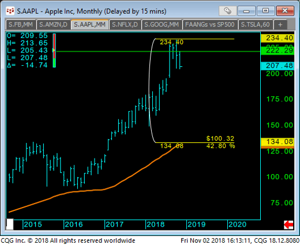Click the Δ= -14.74 change value

(27, 65)
